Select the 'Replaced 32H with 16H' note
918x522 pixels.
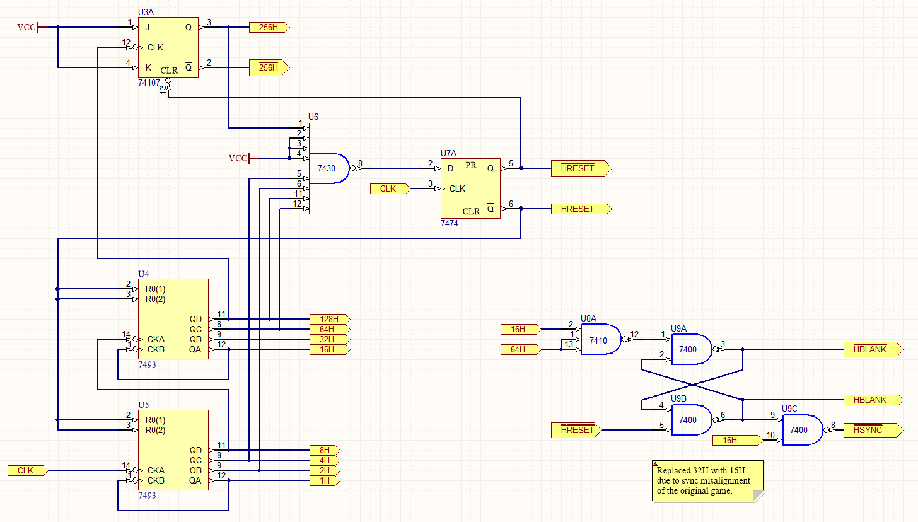(x=708, y=481)
